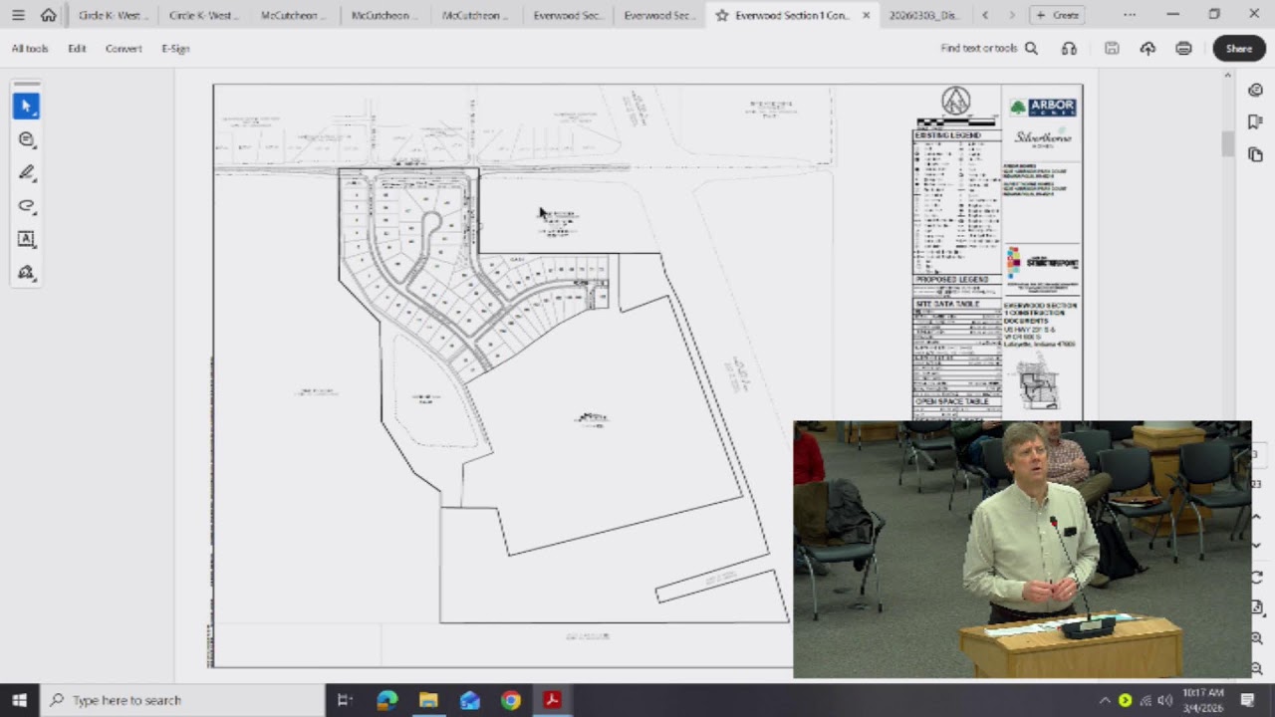Viewport: 1275px width, 717px height.
Task: Click the search magnifier icon
Action: coord(1031,48)
